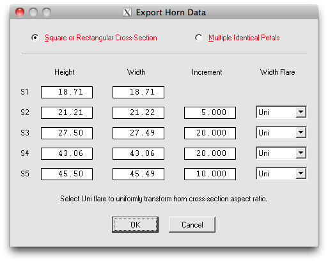Click the S3 Height field 27.50
Screen dimensions: 328x262
click(66, 133)
